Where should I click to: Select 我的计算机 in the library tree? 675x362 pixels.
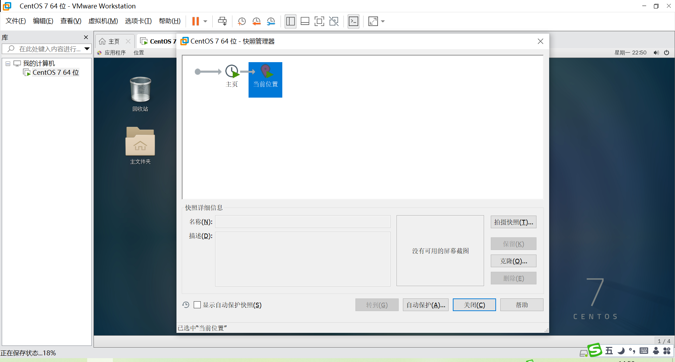pos(39,64)
